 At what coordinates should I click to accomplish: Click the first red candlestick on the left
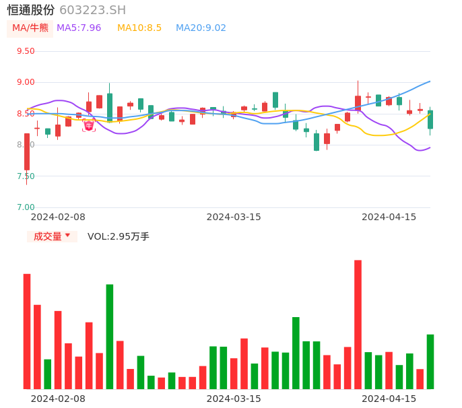(27, 151)
